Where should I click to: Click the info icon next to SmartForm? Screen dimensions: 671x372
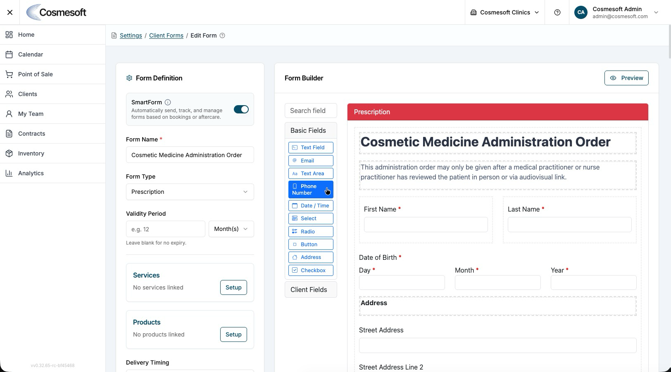(x=168, y=102)
